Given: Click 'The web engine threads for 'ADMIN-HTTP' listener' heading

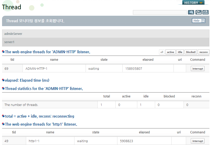Looking at the screenshot, I should pyautogui.click(x=48, y=52).
